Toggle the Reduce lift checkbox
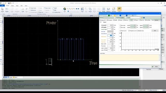Image resolution: width=166 pixels, height=93 pixels. tap(100, 20)
